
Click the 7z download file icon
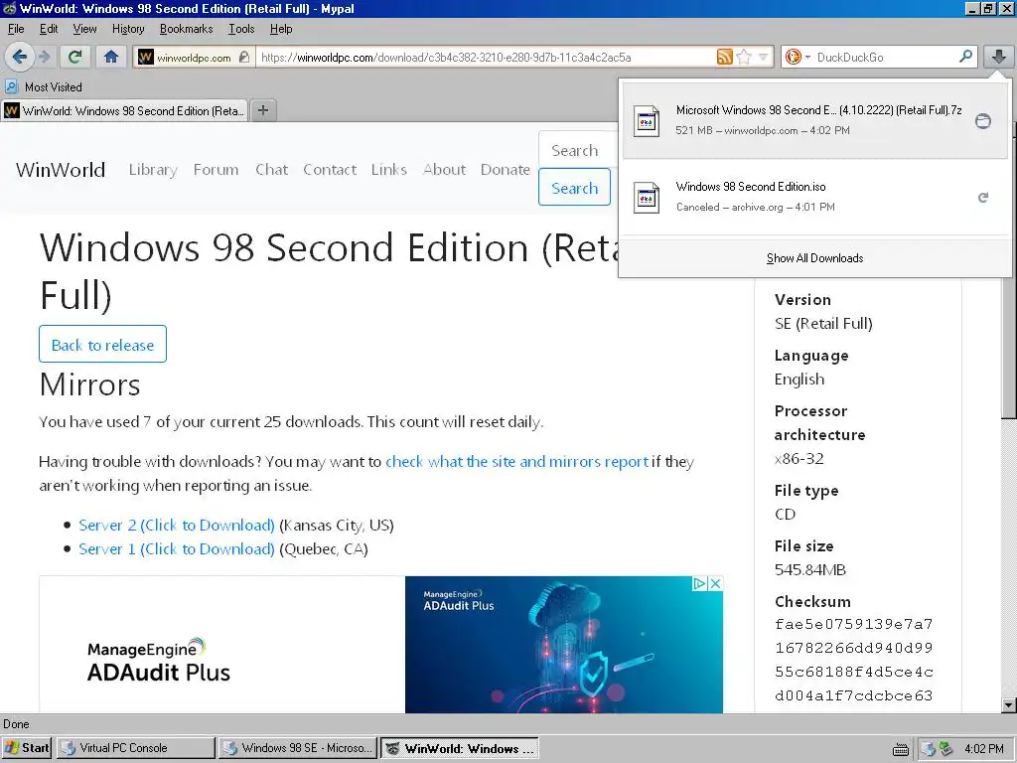pyautogui.click(x=647, y=120)
